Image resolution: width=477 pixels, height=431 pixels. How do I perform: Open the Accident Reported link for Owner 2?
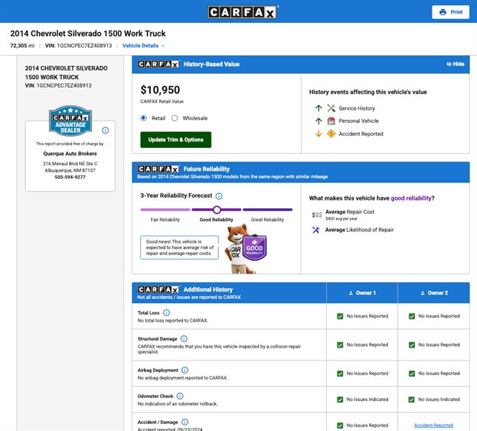pos(434,425)
